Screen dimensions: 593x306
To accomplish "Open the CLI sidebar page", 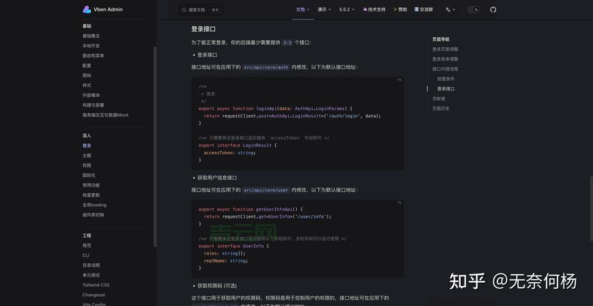I will (x=86, y=255).
